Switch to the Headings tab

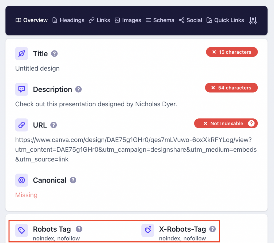68,20
